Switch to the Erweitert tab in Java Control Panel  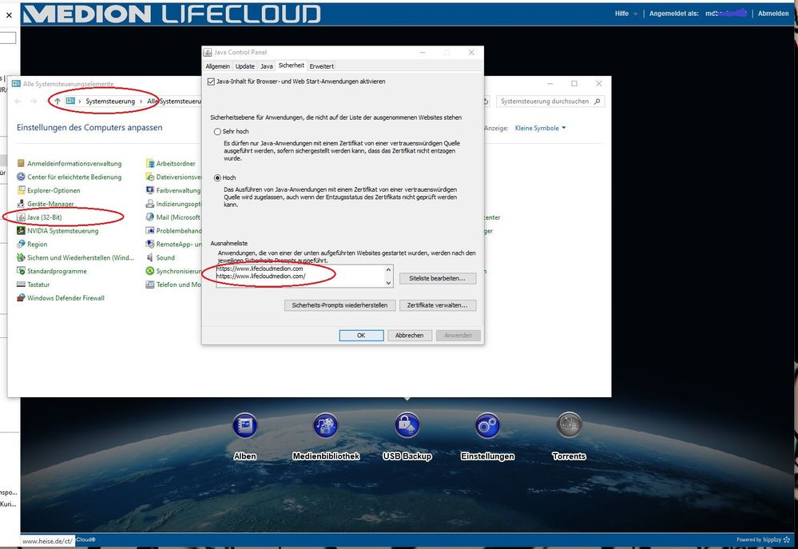tap(321, 66)
